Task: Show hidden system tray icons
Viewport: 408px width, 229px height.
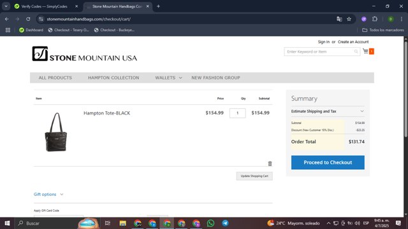Action: (x=328, y=223)
